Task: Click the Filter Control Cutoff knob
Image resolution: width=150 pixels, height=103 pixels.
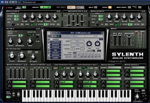Action: pyautogui.click(x=12, y=56)
